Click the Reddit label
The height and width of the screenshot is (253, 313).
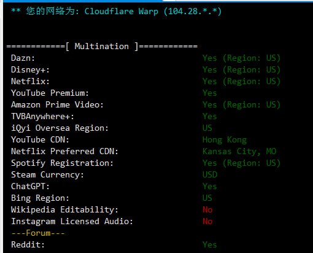point(28,245)
